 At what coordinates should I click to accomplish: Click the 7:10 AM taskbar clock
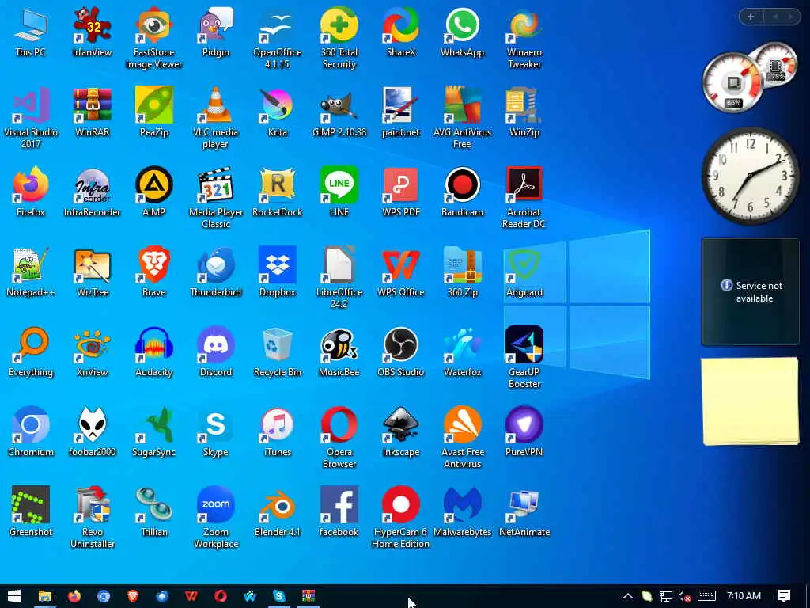744,596
